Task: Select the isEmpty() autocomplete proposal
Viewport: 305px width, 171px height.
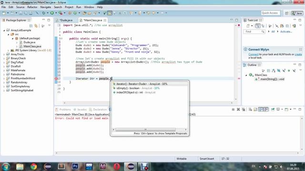Action: point(150,88)
